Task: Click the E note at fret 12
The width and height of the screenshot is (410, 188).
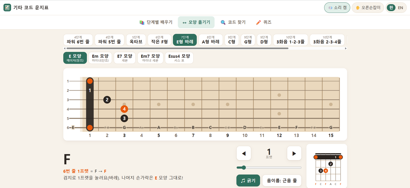Action: click(279, 128)
